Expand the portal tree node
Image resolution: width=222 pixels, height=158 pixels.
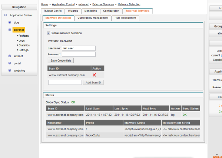(x=10, y=63)
